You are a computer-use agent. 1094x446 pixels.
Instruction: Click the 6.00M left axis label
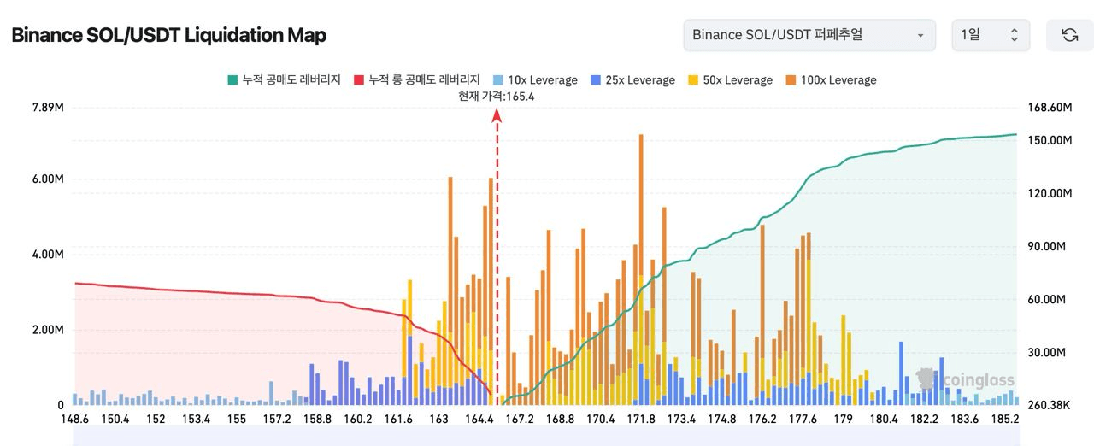[x=48, y=179]
